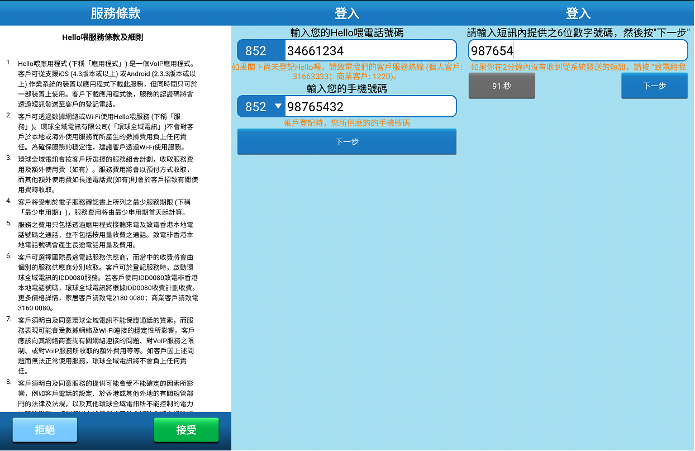Click the orange hint starting '如果閣下尚未登記Hello喂'
Image resolution: width=695 pixels, height=451 pixels.
(347, 72)
